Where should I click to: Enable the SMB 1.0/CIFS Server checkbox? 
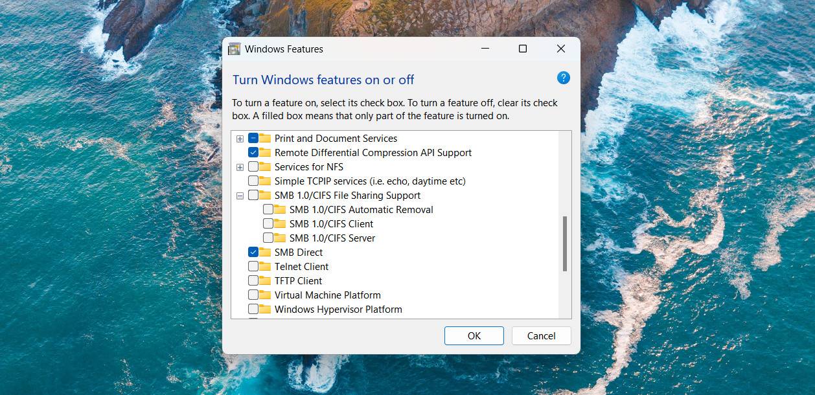268,238
